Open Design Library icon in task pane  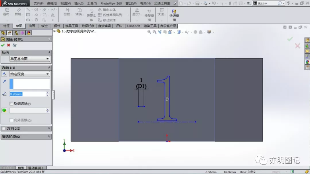point(307,46)
